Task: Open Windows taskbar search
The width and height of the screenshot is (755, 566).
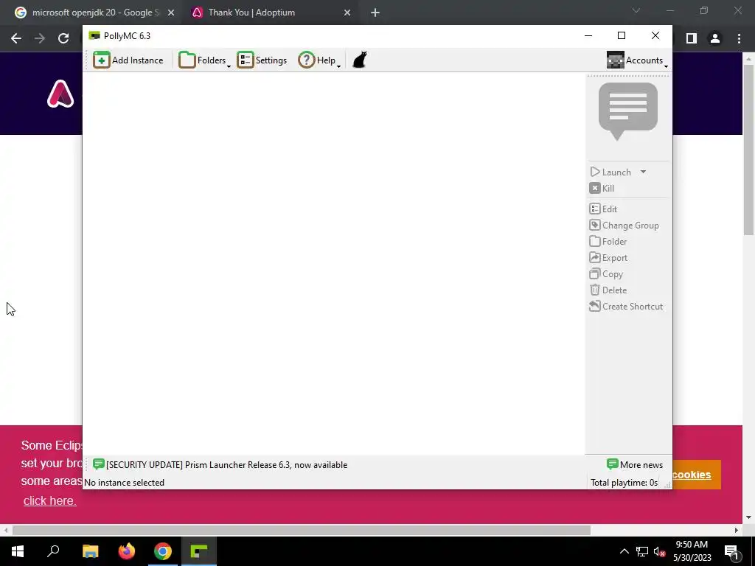Action: (x=53, y=551)
